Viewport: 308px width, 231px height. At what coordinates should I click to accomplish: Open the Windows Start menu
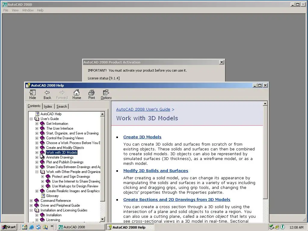coord(9,227)
